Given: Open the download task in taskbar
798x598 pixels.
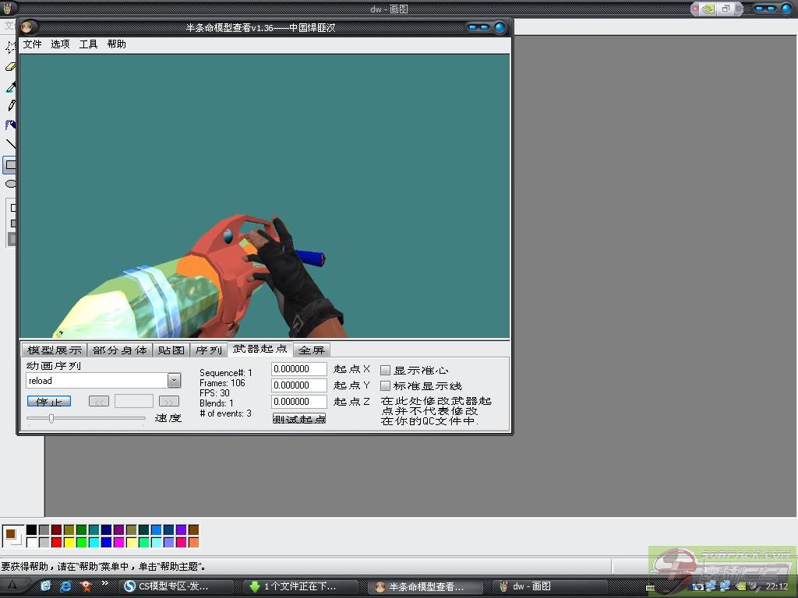Looking at the screenshot, I should (x=299, y=586).
